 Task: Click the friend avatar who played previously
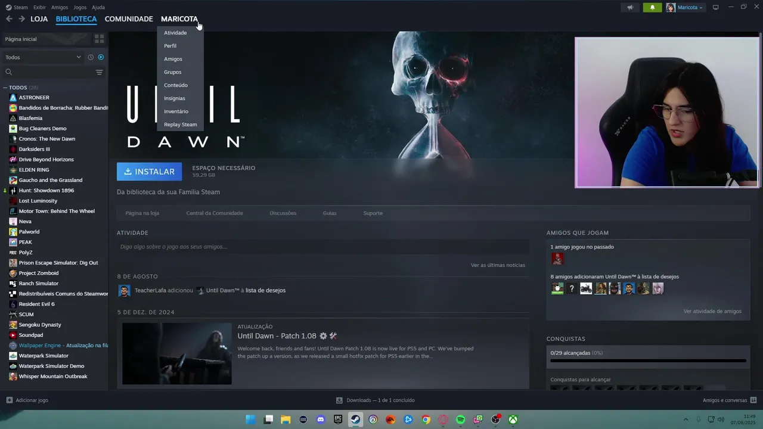(557, 259)
